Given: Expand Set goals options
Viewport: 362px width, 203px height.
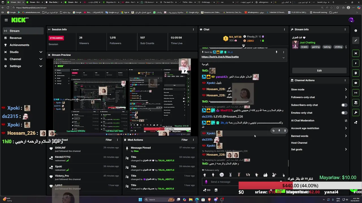Looking at the screenshot, I should tap(346, 149).
